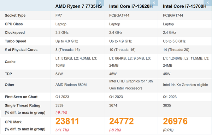The width and height of the screenshot is (212, 135).
Task: Select the 26976 CPU Mark score
Action: (175, 121)
